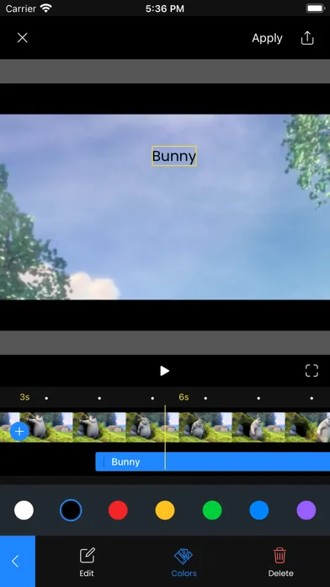
Task: Close the editor with the X icon
Action: pyautogui.click(x=23, y=38)
